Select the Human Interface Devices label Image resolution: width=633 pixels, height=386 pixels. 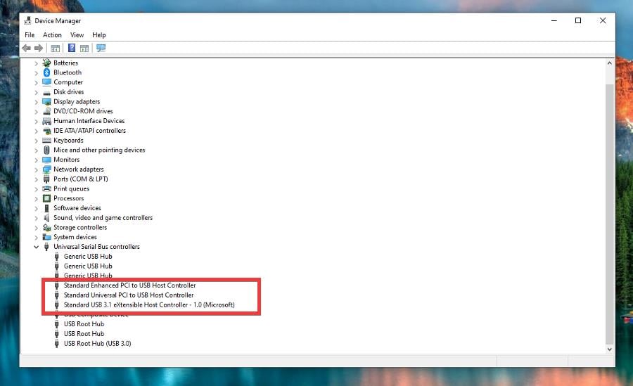coord(89,121)
